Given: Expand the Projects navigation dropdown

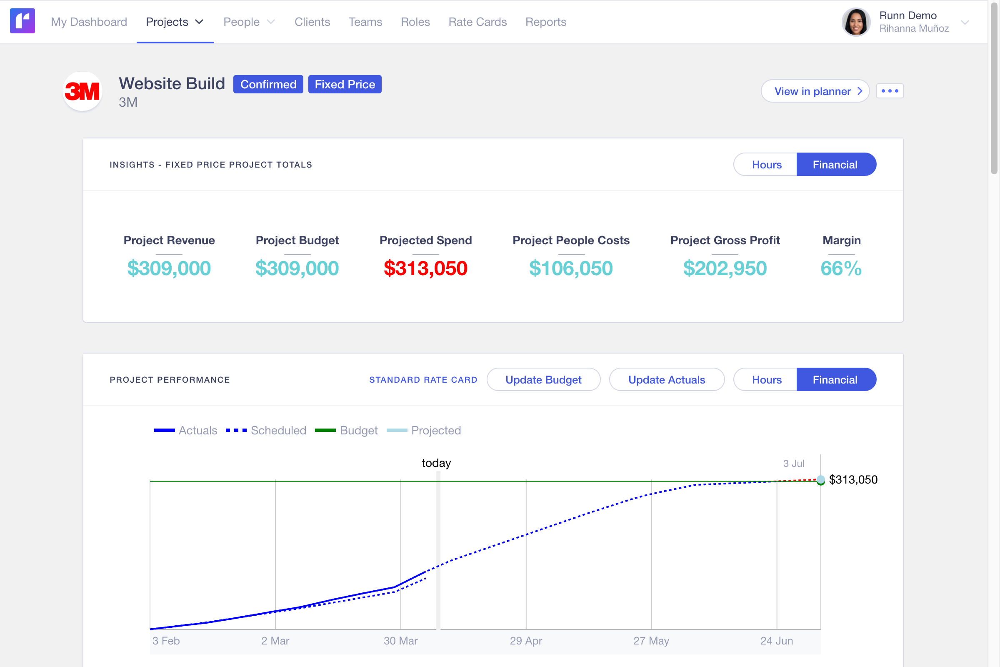Looking at the screenshot, I should [x=199, y=22].
